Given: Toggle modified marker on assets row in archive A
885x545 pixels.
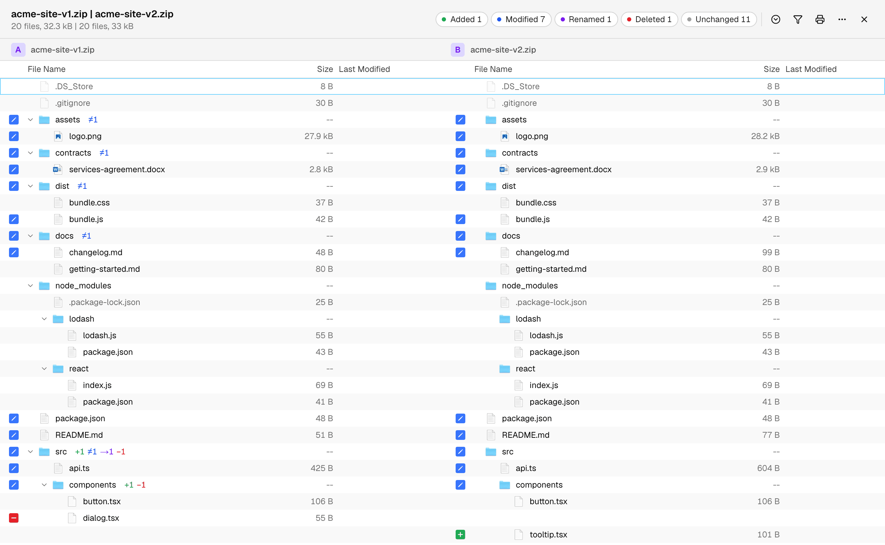Looking at the screenshot, I should pyautogui.click(x=14, y=120).
